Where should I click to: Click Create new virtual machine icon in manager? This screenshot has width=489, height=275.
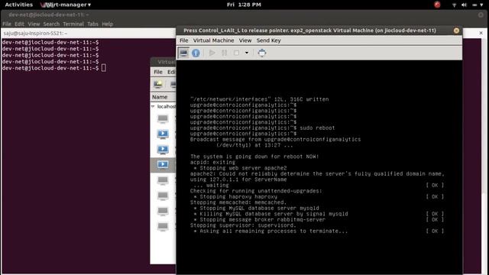(158, 84)
